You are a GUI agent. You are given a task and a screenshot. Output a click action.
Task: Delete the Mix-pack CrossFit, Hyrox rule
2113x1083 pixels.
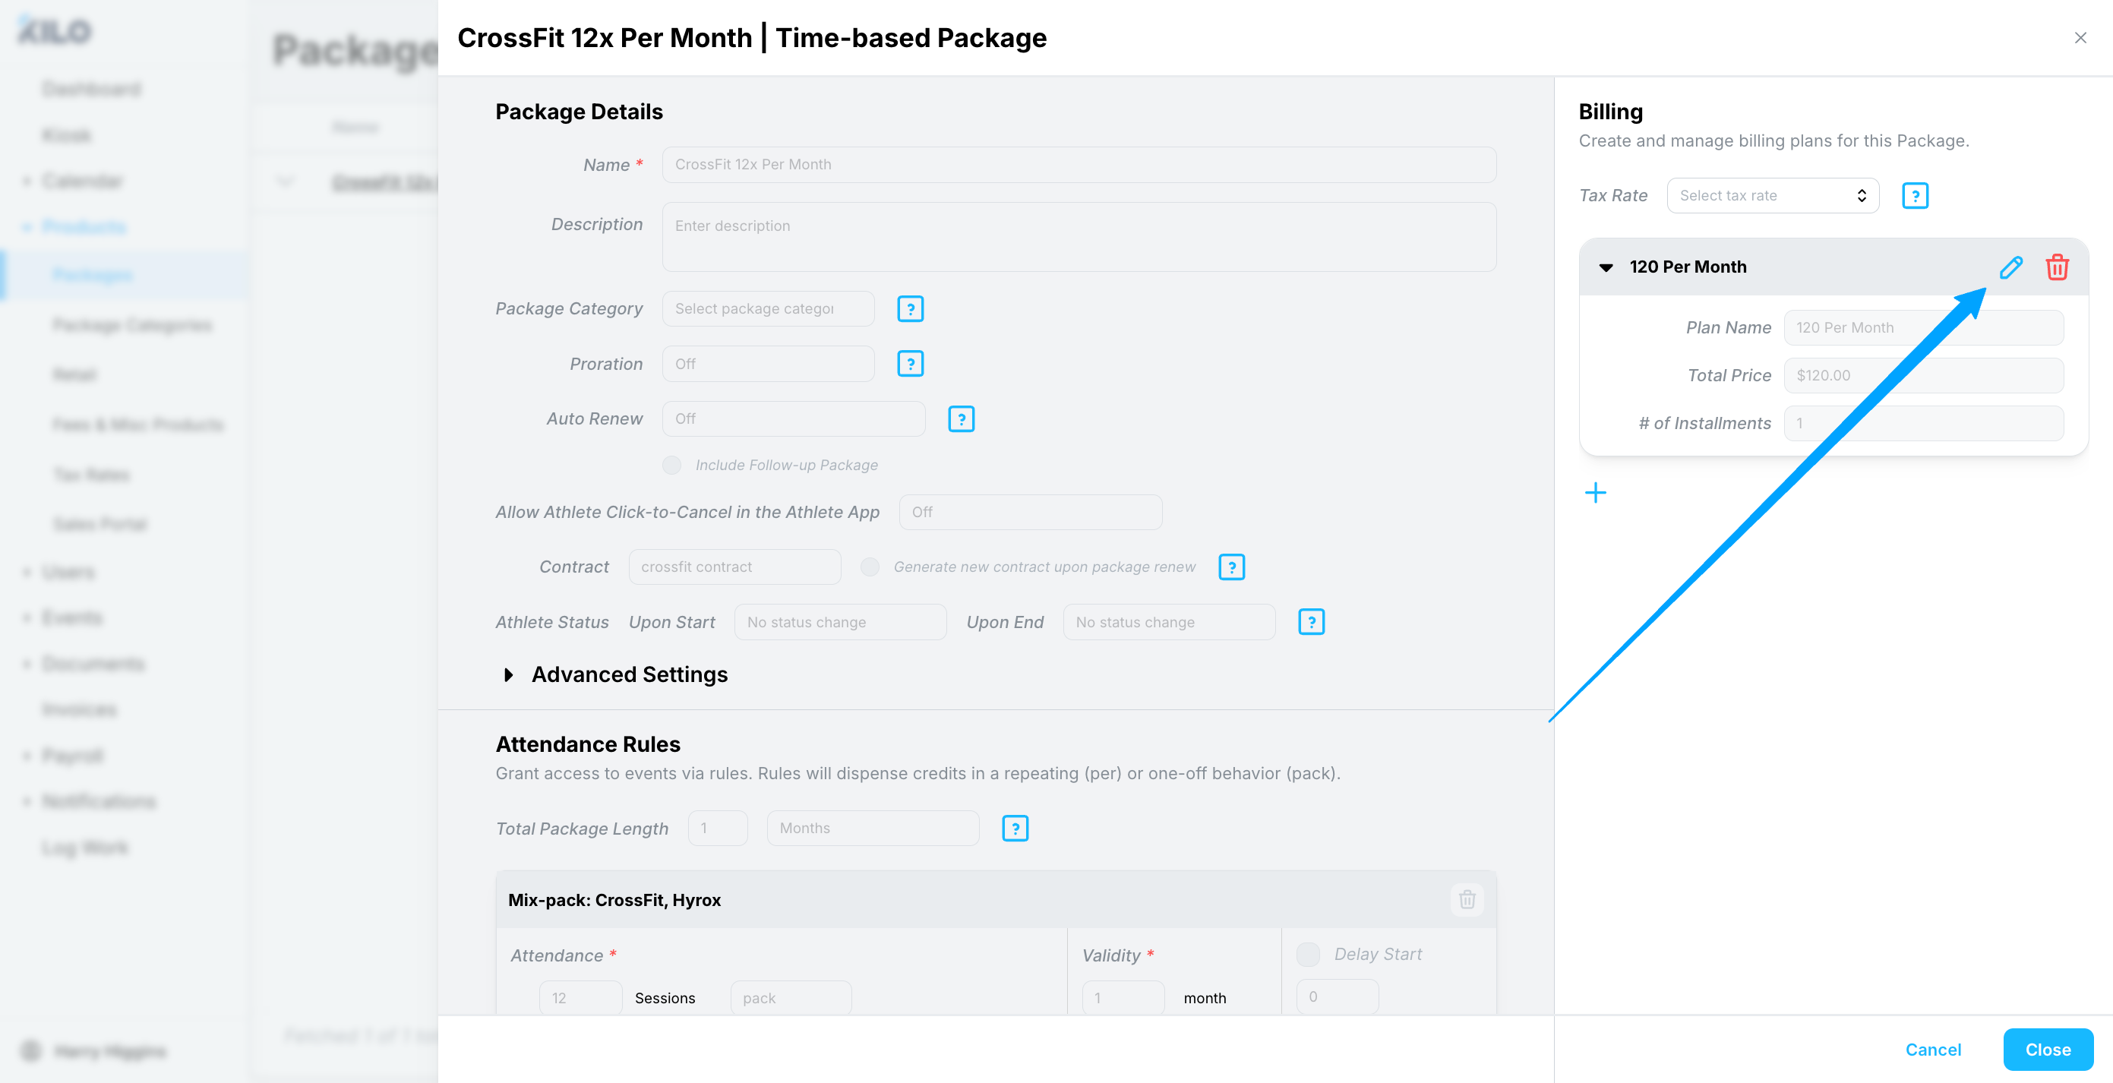pos(1467,899)
